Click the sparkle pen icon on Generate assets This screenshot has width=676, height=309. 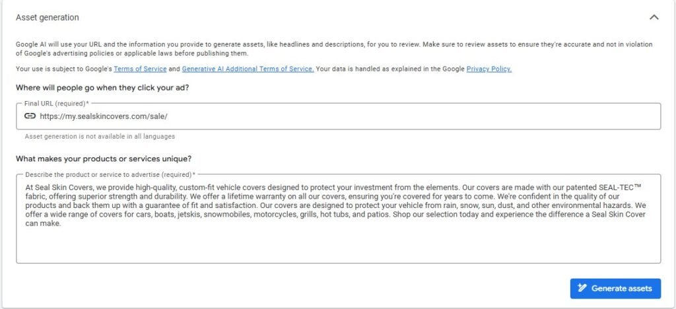pos(582,289)
